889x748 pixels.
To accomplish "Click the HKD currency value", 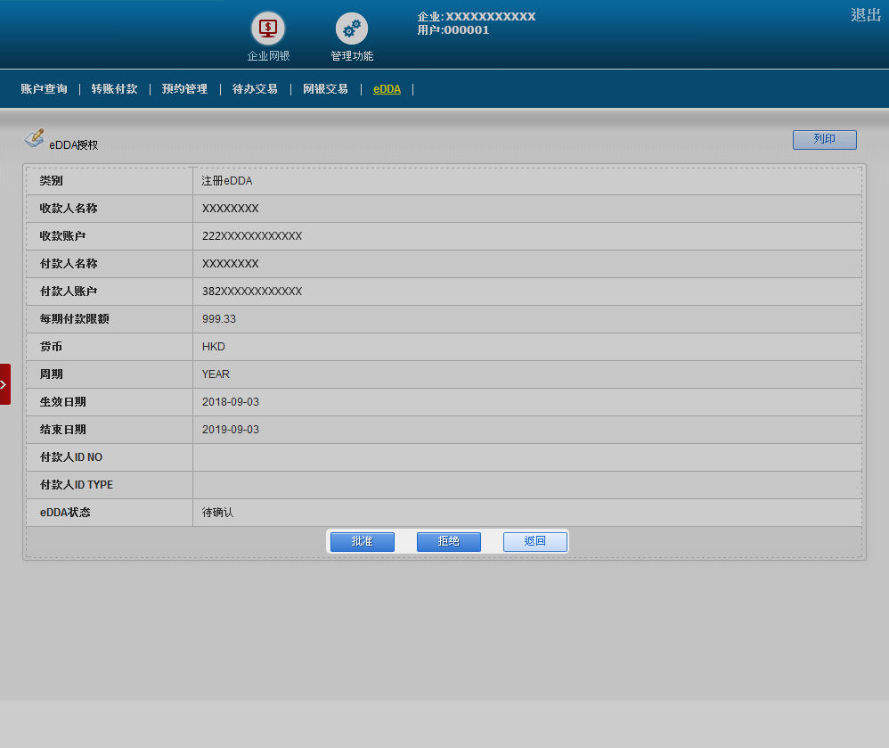I will click(213, 347).
